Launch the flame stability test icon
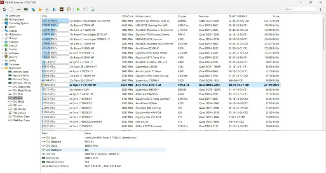The image size is (326, 173). click(40, 9)
